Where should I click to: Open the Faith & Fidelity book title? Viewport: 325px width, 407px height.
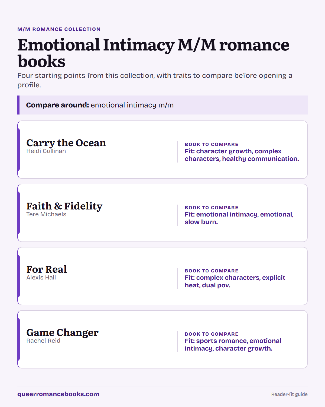pos(64,206)
